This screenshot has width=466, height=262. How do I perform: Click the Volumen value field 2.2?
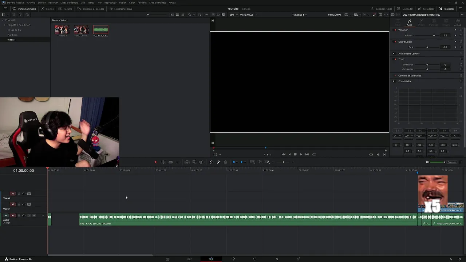pyautogui.click(x=445, y=35)
